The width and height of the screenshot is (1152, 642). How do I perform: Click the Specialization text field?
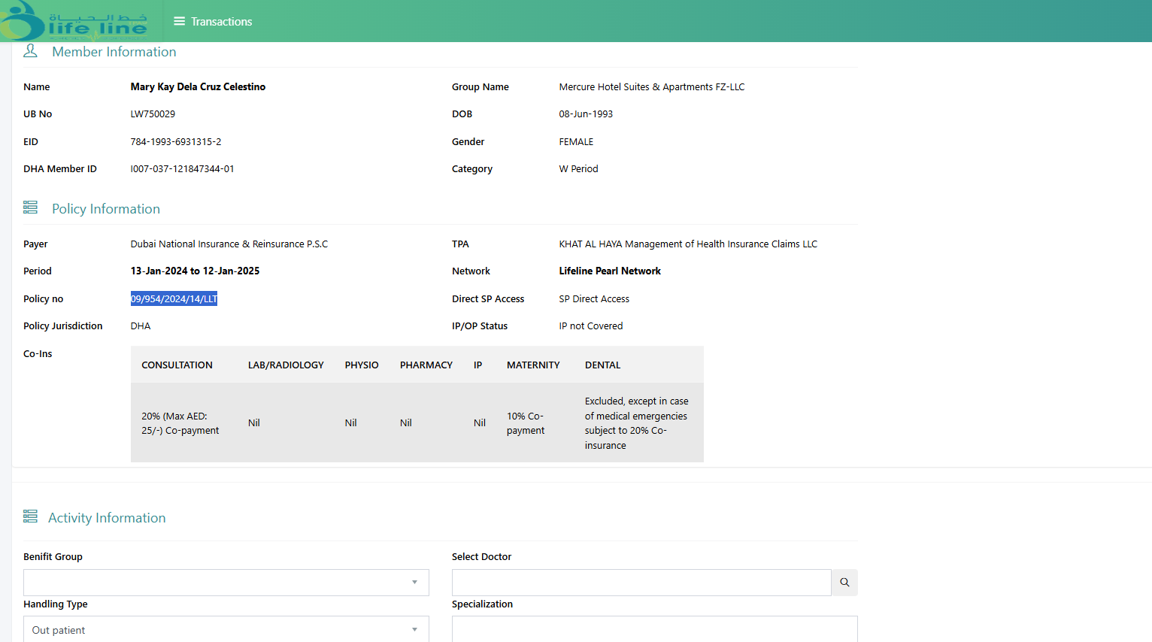(654, 629)
